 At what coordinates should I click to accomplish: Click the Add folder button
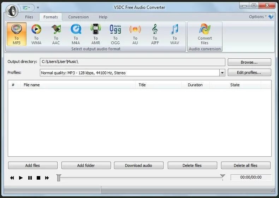coord(86,165)
